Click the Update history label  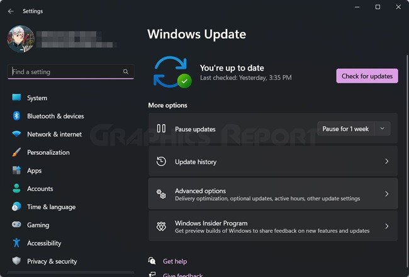pyautogui.click(x=196, y=162)
